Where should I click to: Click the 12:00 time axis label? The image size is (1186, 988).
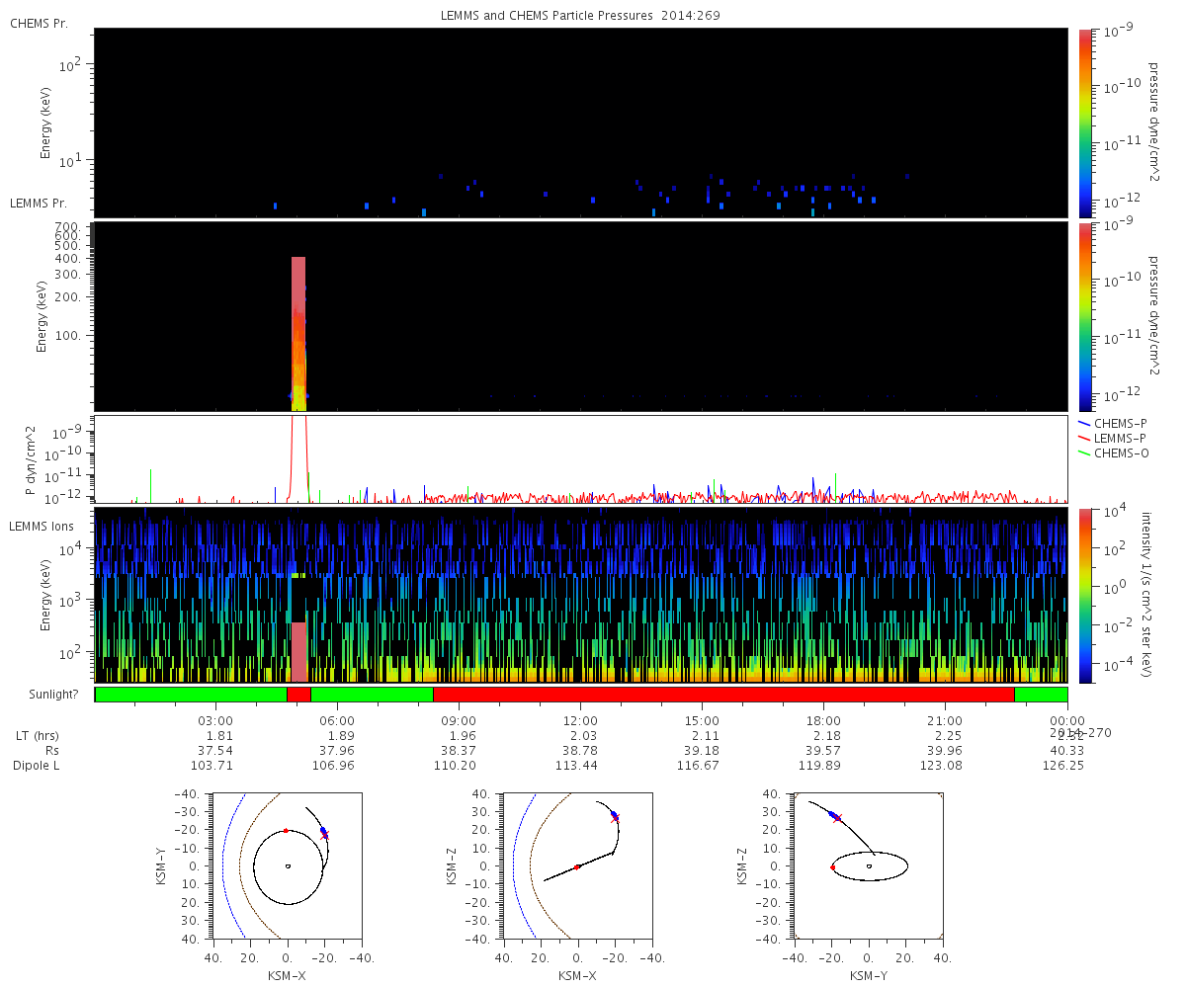pos(580,721)
